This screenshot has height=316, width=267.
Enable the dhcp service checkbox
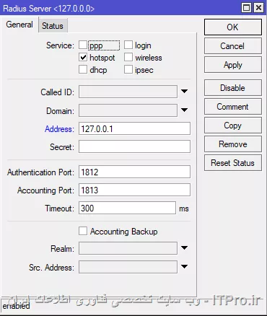(x=83, y=70)
